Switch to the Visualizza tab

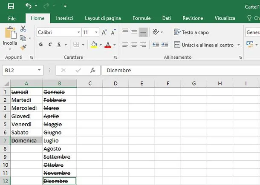tap(225, 18)
